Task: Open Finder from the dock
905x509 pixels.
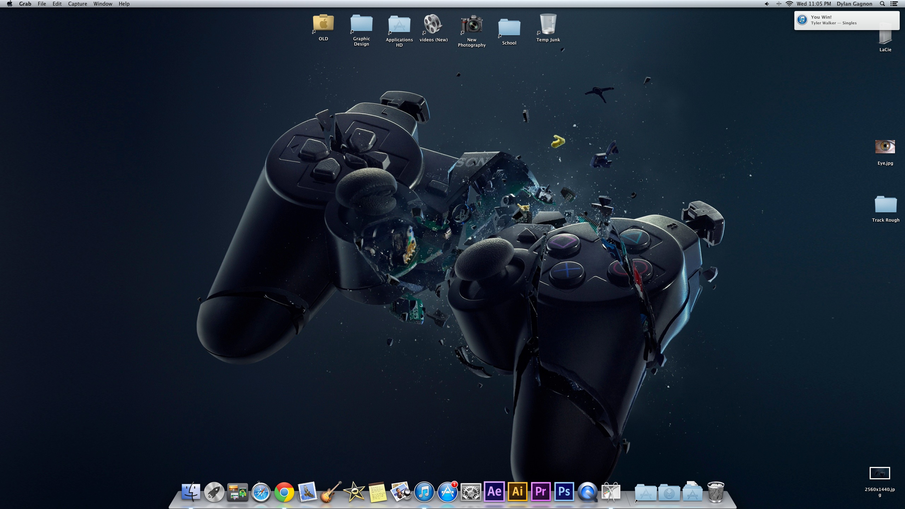Action: coord(191,492)
